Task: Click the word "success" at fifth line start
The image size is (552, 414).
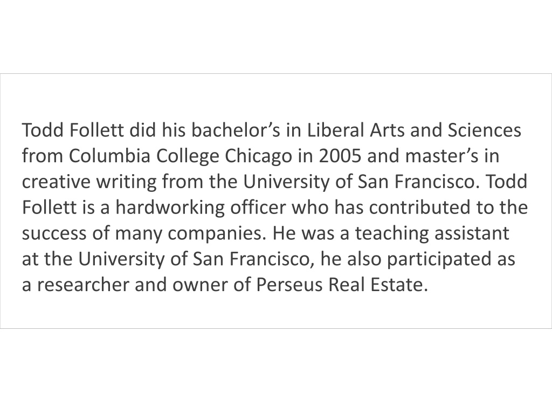Action: pos(54,233)
